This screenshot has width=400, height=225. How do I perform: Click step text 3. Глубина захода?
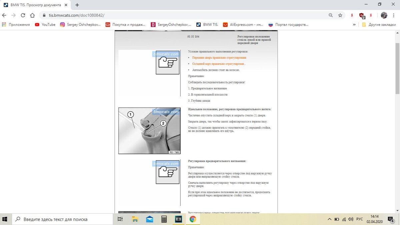point(199,101)
